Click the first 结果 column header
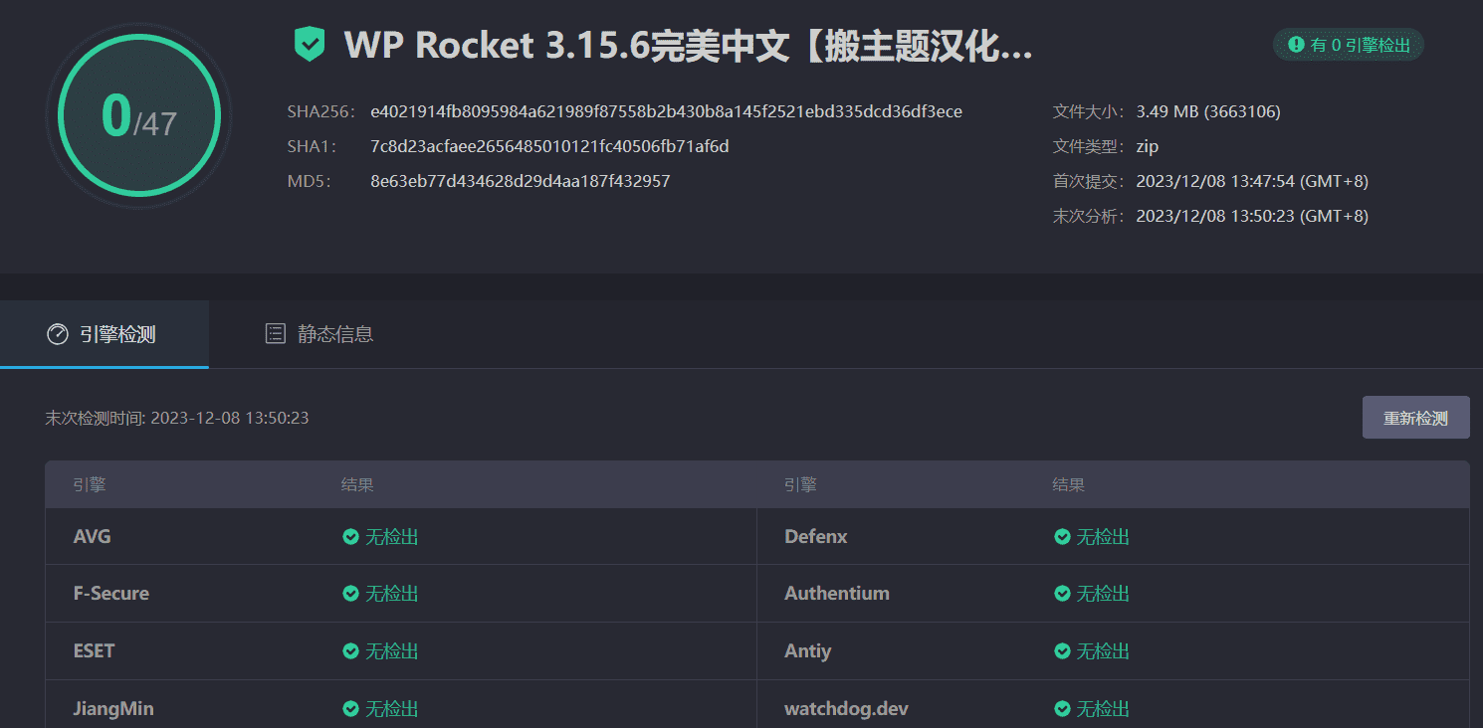 [x=357, y=485]
